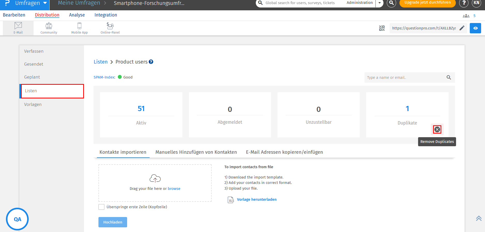Open E-Mail Adressen kopieren/einfügen tab

(x=284, y=152)
